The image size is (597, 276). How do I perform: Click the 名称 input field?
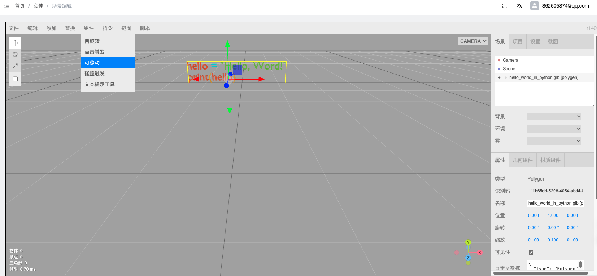(555, 203)
